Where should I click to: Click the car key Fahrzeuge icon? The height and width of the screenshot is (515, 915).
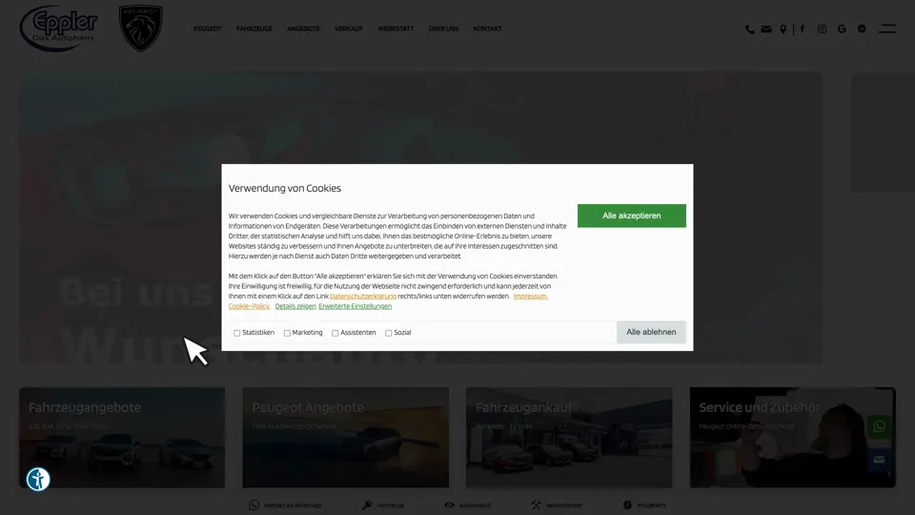(x=366, y=505)
